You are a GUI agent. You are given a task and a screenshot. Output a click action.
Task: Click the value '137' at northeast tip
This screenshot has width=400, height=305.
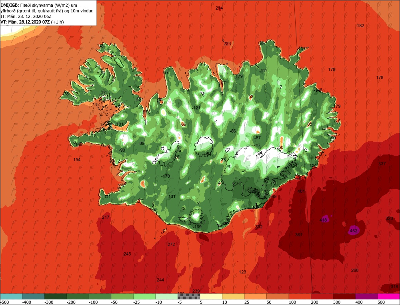point(302,49)
